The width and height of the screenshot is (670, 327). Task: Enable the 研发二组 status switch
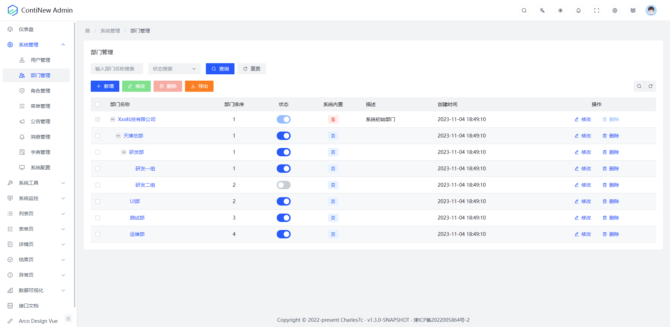pyautogui.click(x=283, y=185)
